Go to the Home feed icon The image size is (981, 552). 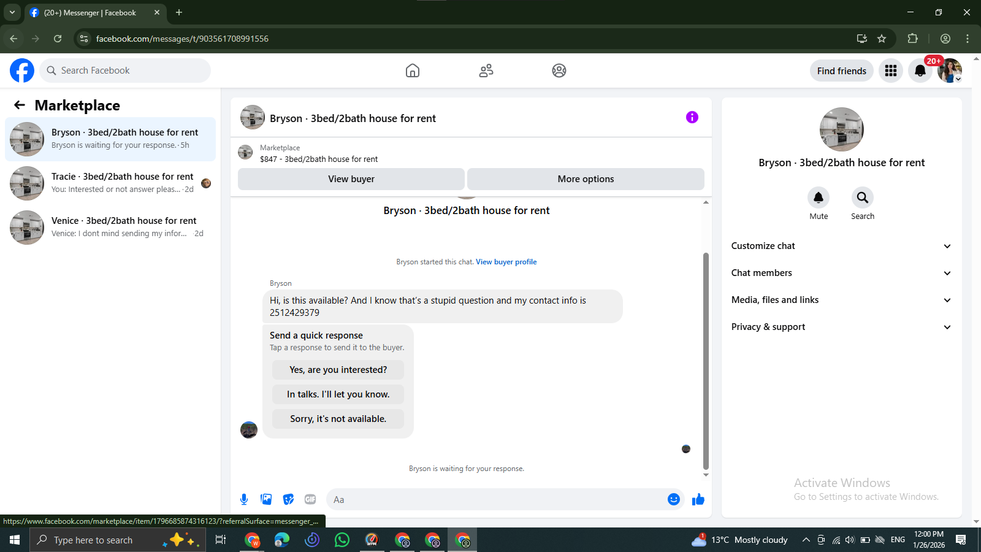[413, 71]
